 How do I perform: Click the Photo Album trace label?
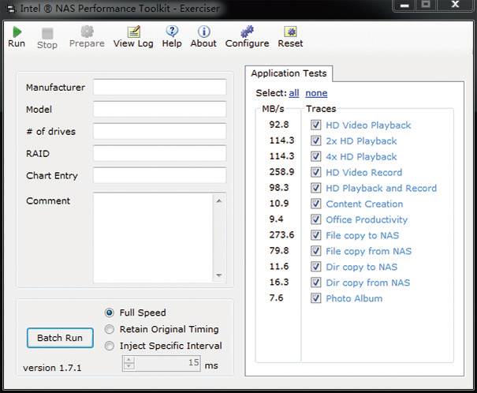click(354, 298)
